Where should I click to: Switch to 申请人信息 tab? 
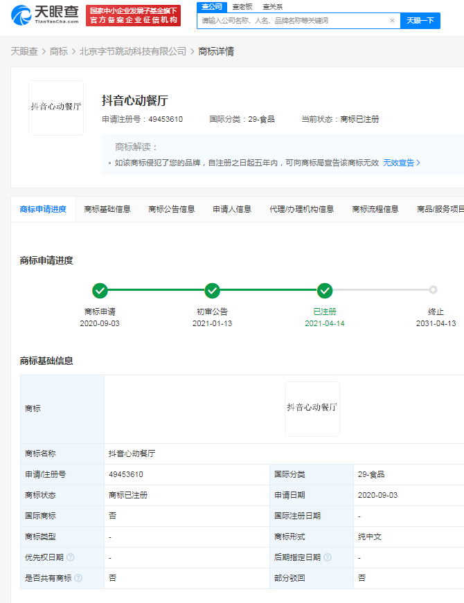pyautogui.click(x=232, y=209)
